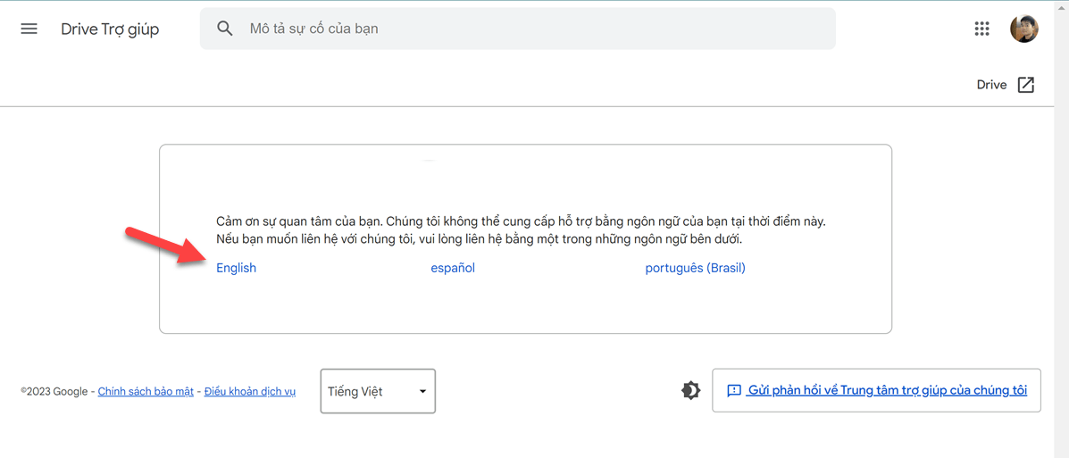Viewport: 1069px width, 458px height.
Task: Choose the español language link
Action: coord(453,268)
